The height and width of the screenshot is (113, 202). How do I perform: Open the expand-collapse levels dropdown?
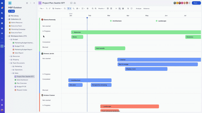(83, 9)
